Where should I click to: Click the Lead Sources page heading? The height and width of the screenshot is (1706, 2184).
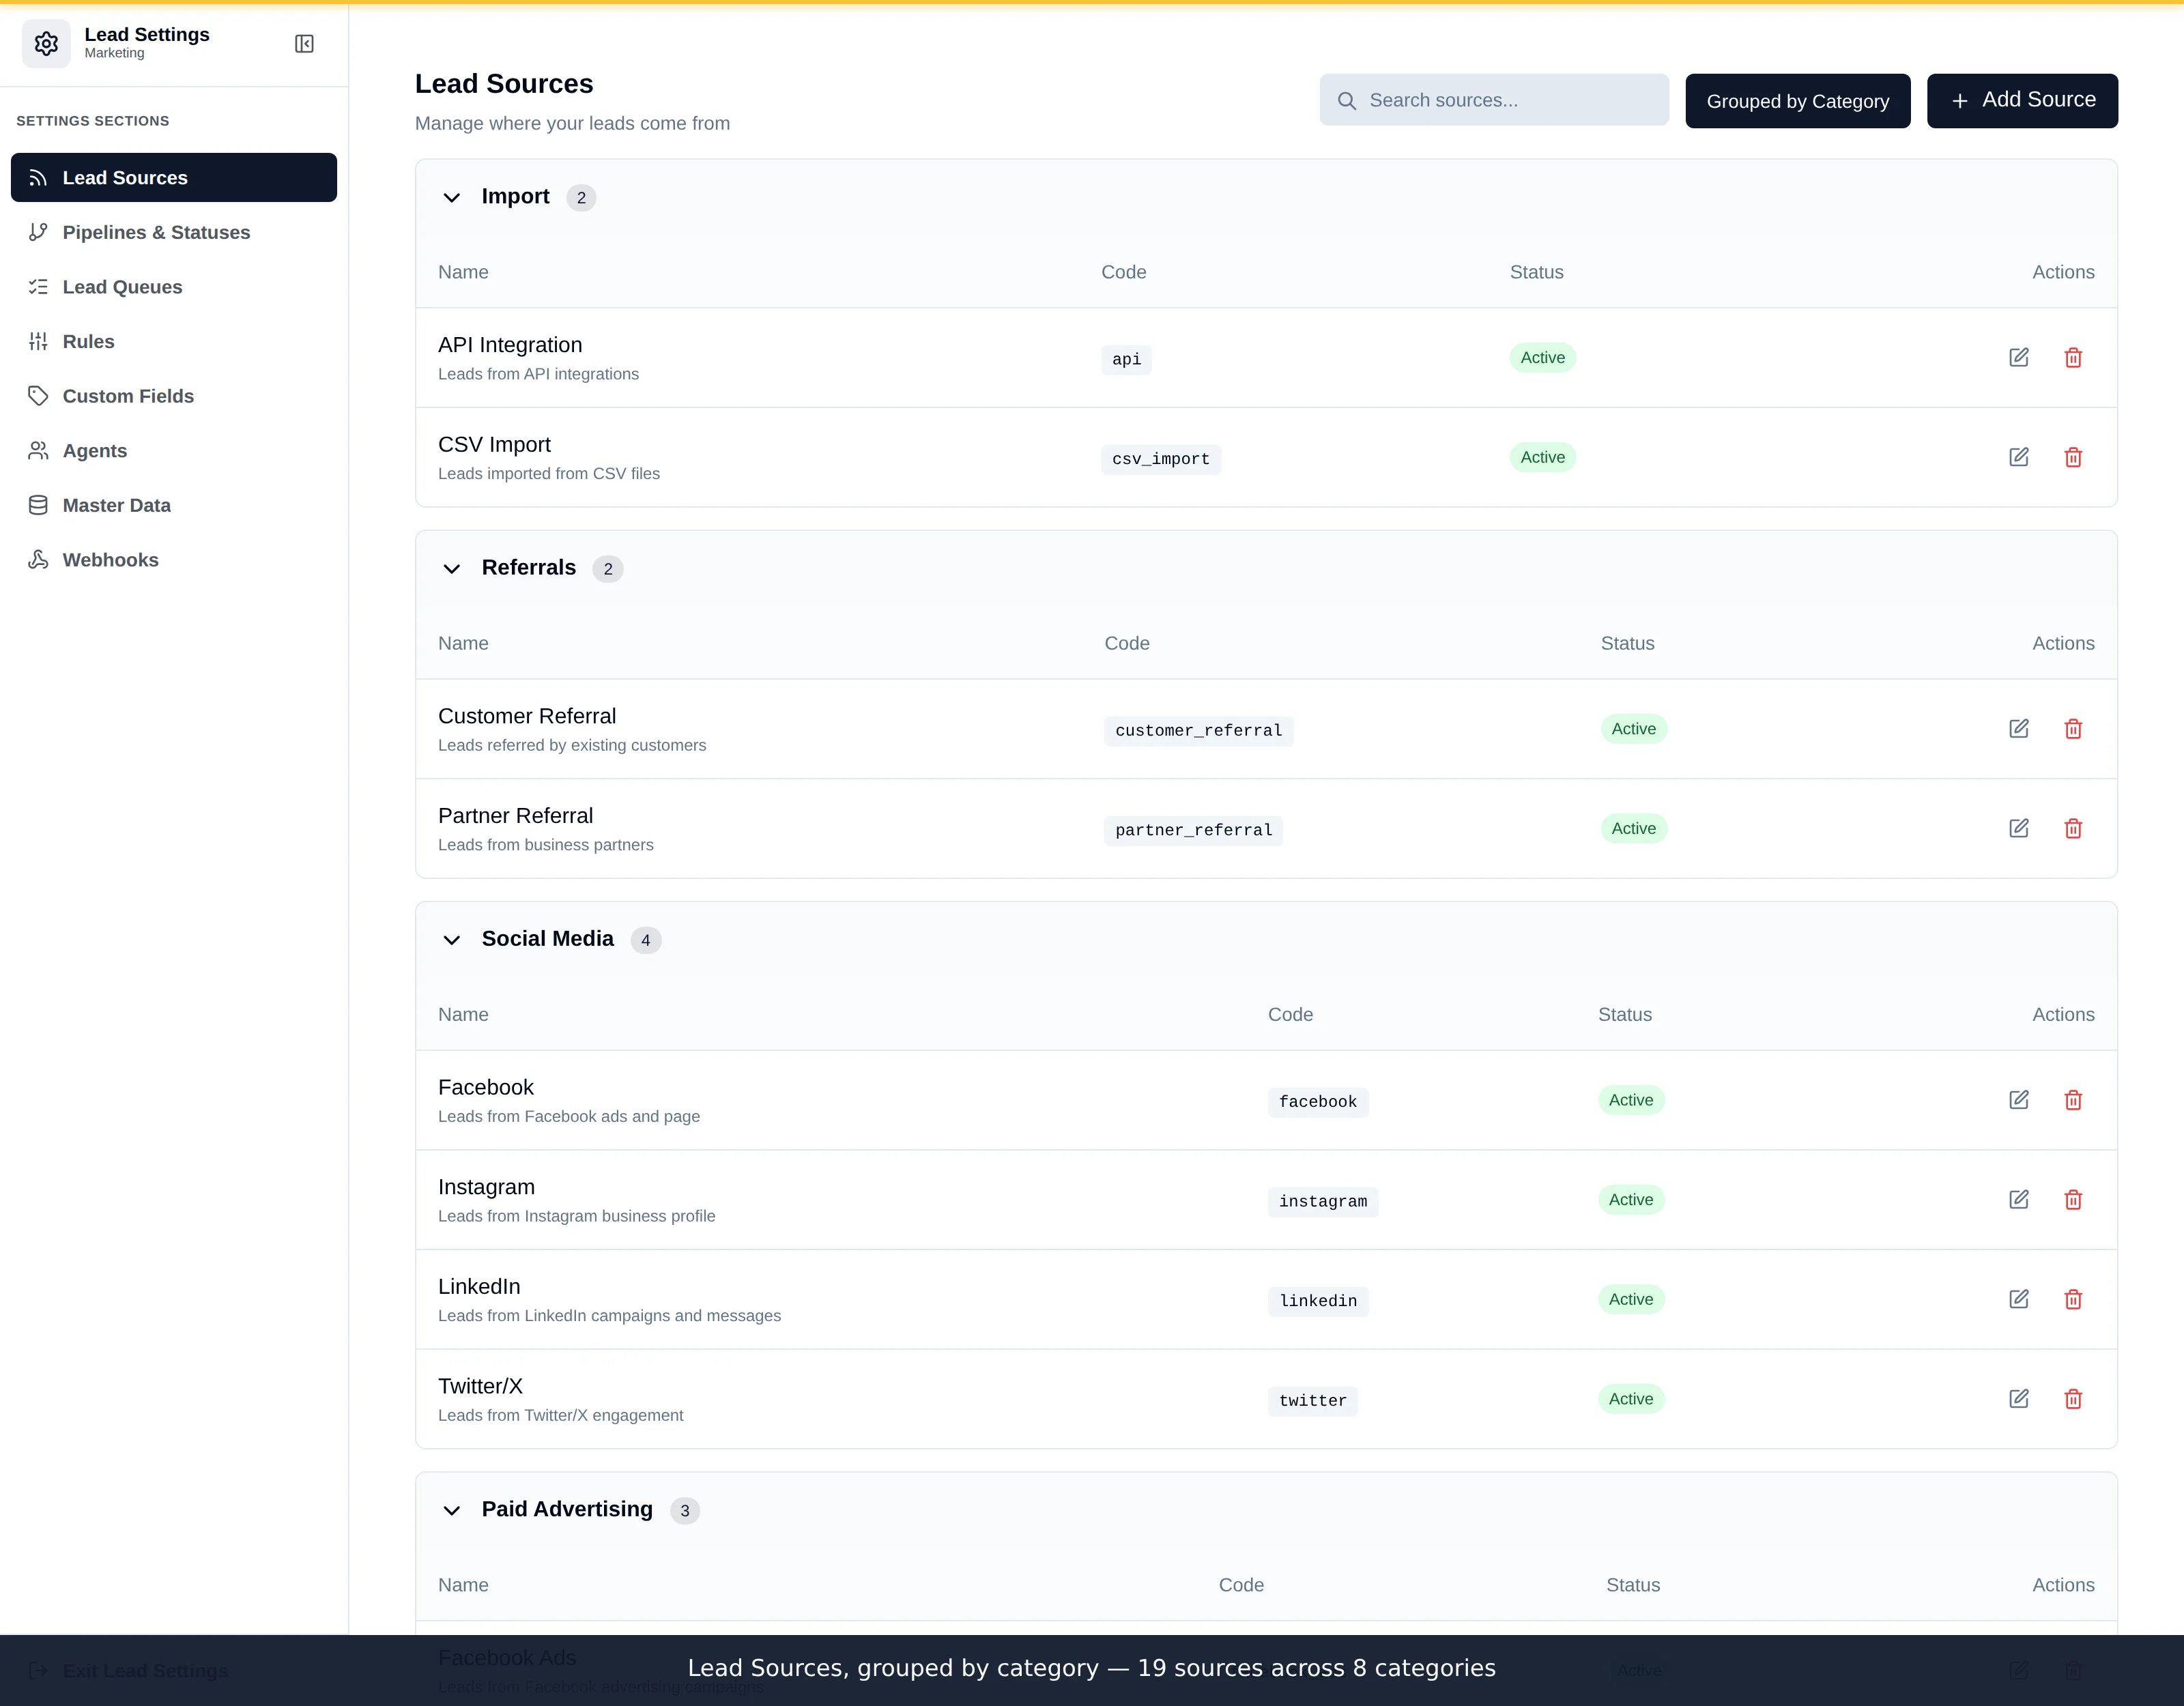504,84
